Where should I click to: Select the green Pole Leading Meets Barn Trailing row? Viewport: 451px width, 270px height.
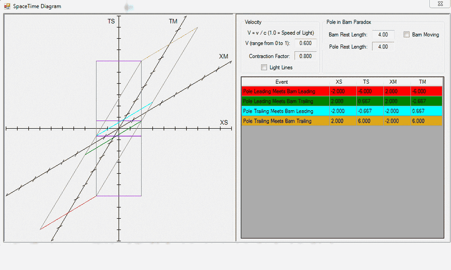tap(342, 101)
